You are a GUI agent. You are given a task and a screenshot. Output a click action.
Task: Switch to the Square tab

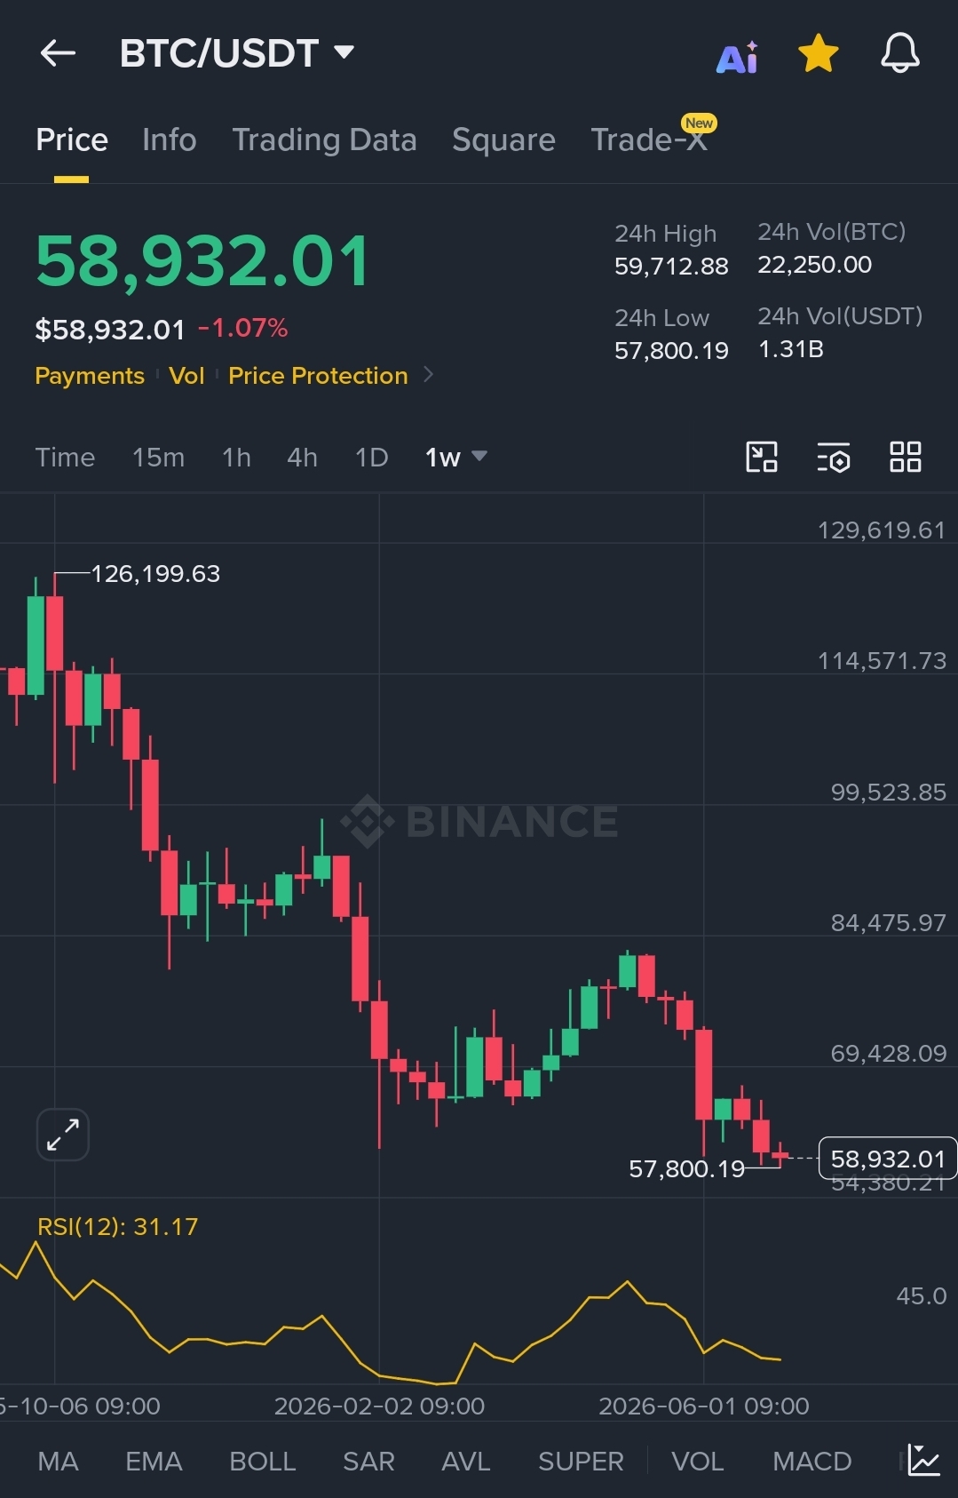pyautogui.click(x=503, y=139)
